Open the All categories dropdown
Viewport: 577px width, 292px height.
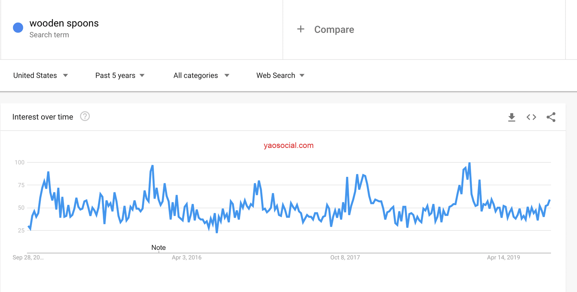[x=201, y=76]
